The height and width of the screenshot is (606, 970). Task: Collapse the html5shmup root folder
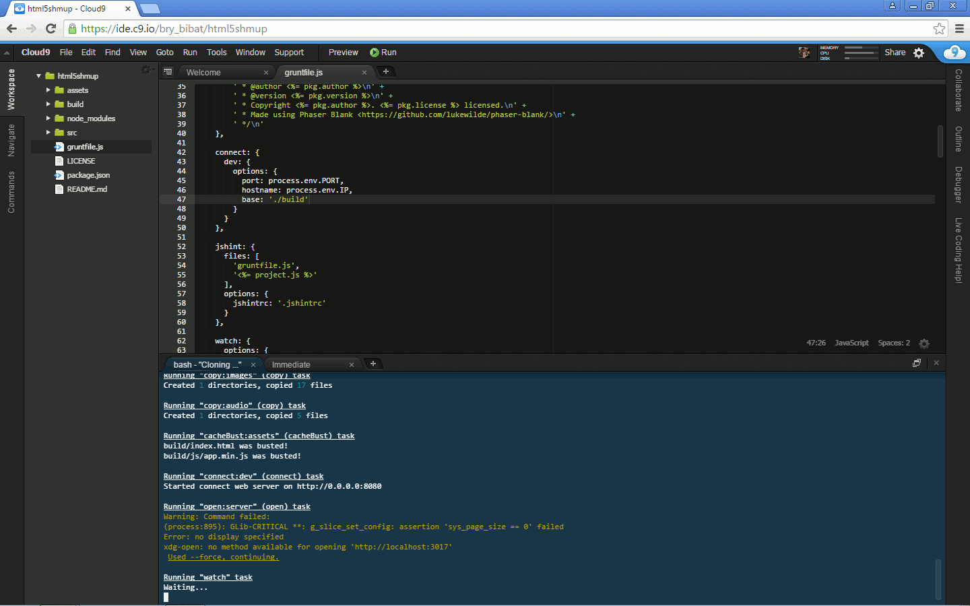39,76
